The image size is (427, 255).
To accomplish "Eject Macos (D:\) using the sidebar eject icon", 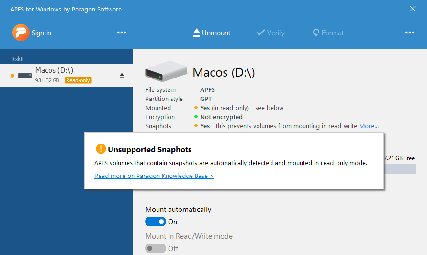I will coord(122,76).
